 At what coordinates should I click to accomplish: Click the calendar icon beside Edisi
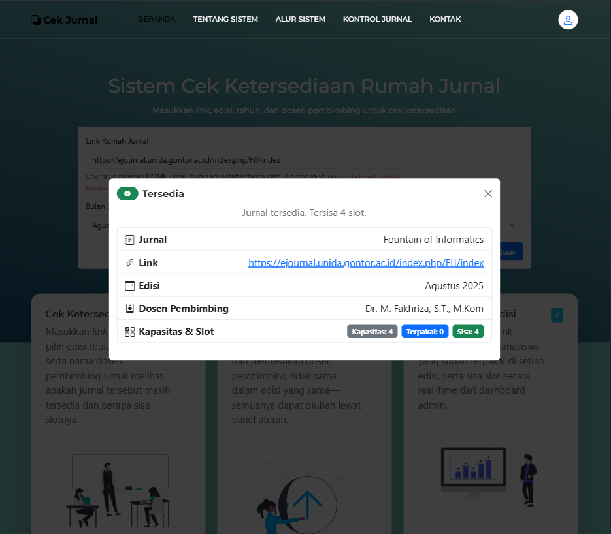click(130, 286)
